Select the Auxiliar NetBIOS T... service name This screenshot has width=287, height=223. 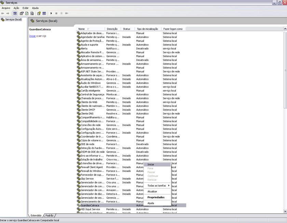[x=92, y=87]
